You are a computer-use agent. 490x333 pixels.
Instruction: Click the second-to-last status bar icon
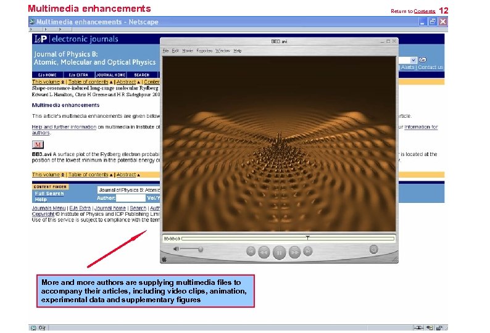430,327
